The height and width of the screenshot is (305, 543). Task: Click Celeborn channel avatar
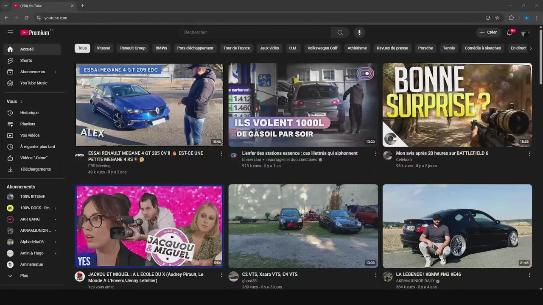coord(388,155)
